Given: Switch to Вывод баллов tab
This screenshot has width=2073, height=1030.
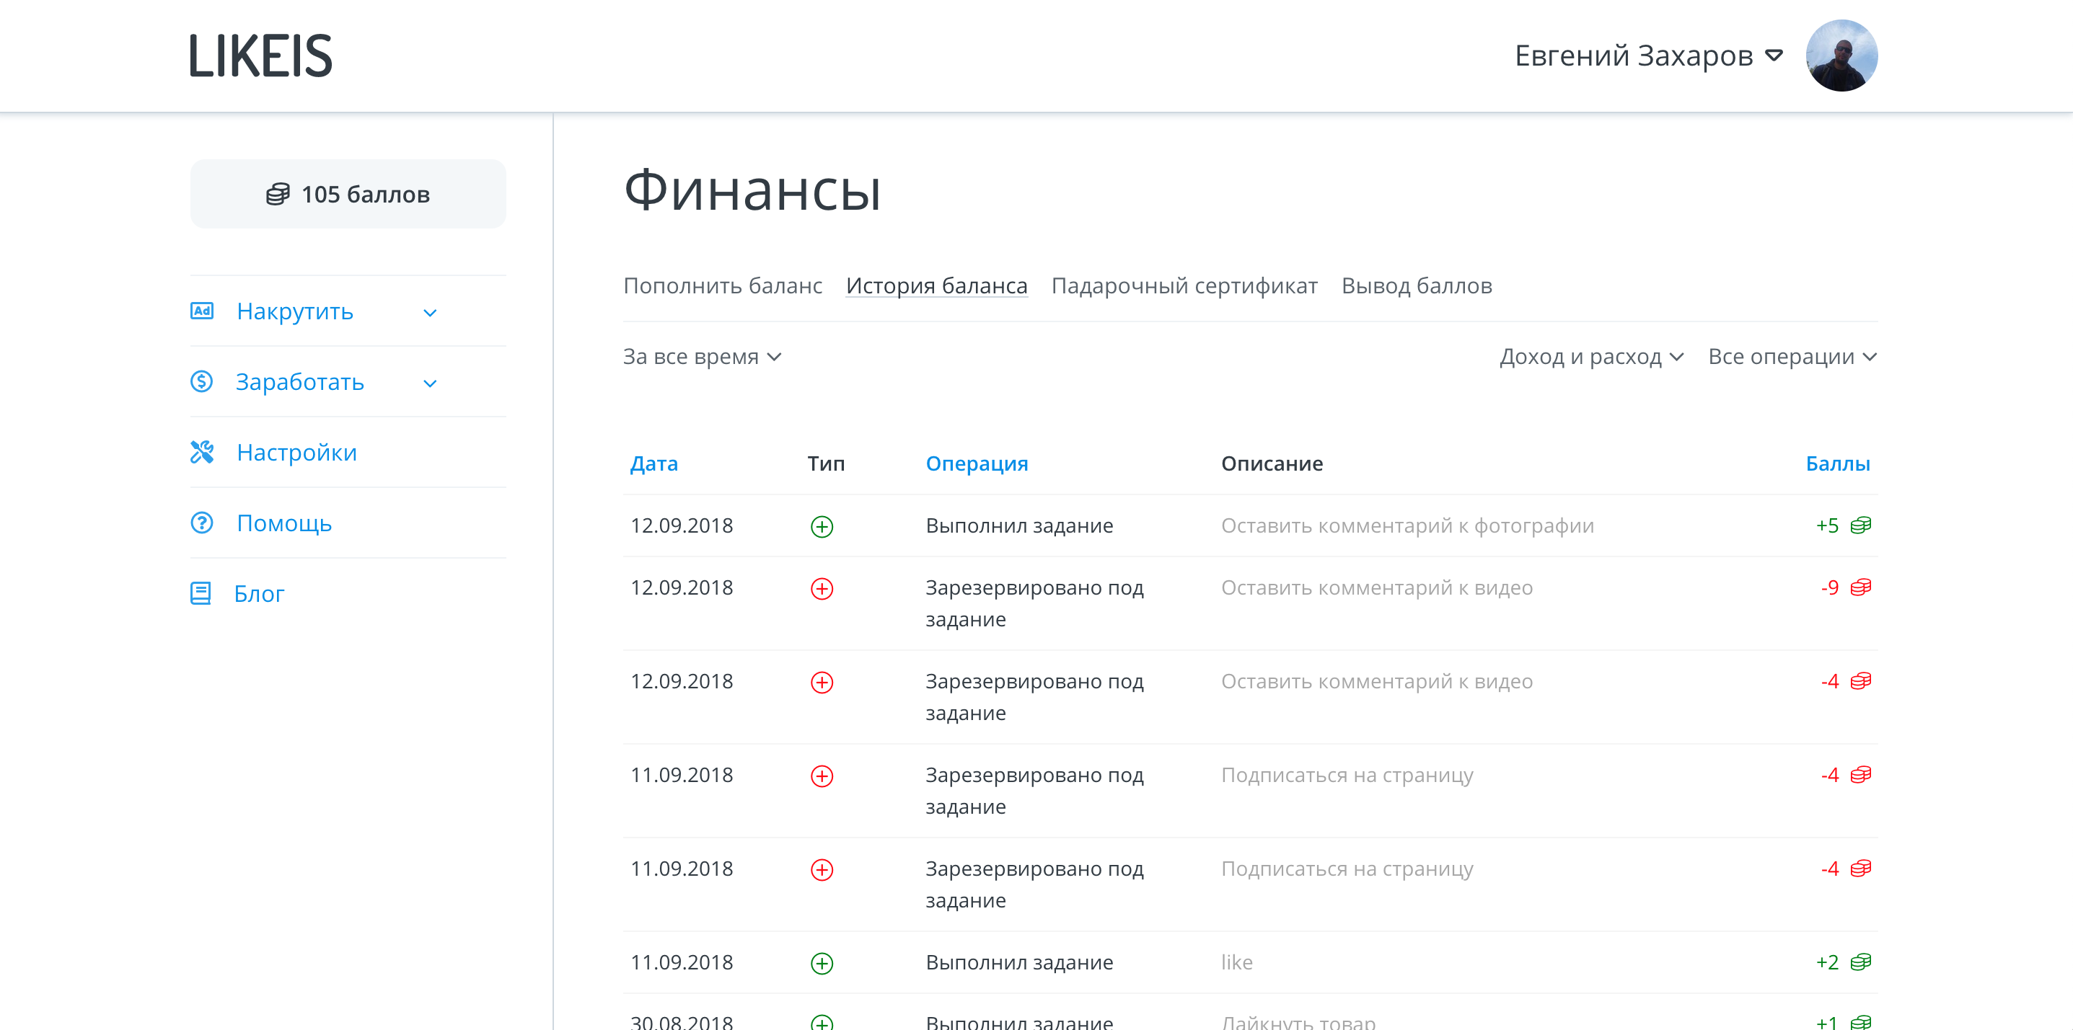Looking at the screenshot, I should pos(1417,285).
